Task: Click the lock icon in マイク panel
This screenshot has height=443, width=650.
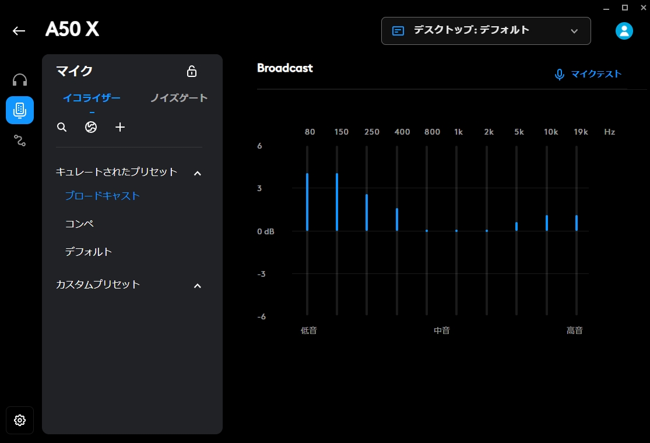Action: pos(191,71)
